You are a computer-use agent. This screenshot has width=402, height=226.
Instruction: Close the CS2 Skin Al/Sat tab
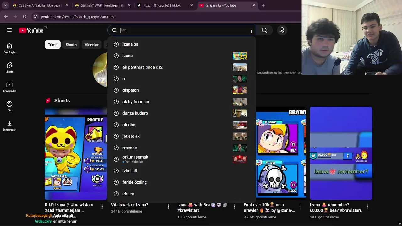(67, 5)
